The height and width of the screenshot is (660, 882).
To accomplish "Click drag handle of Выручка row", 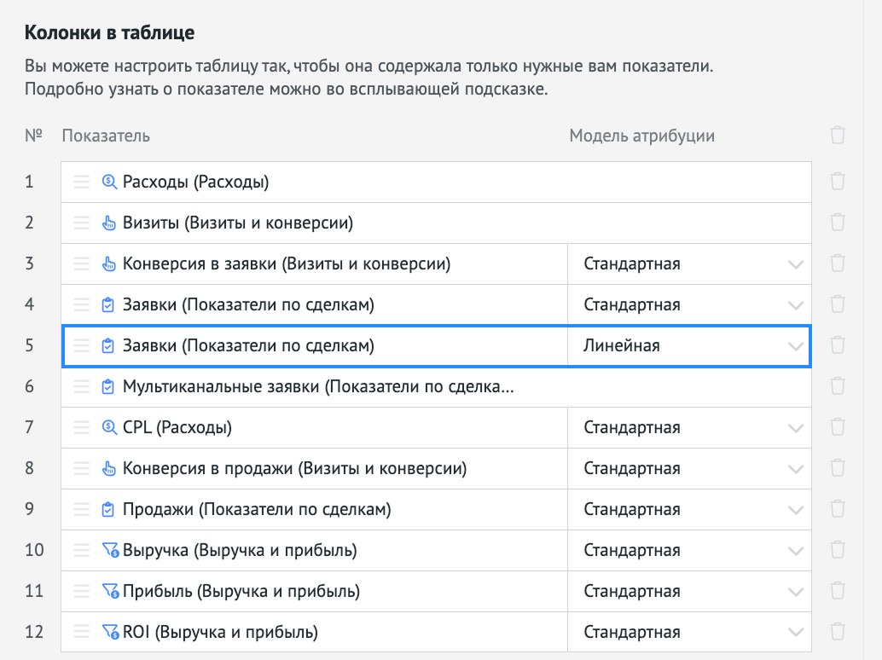I will (81, 550).
